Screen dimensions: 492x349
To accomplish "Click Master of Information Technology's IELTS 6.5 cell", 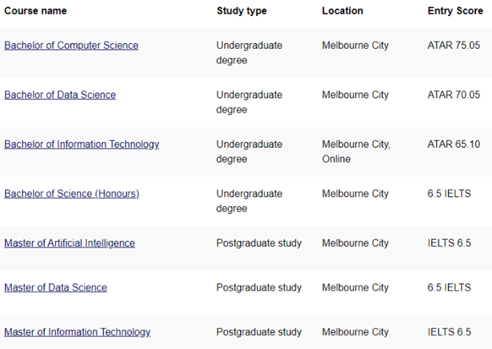I will click(x=449, y=332).
